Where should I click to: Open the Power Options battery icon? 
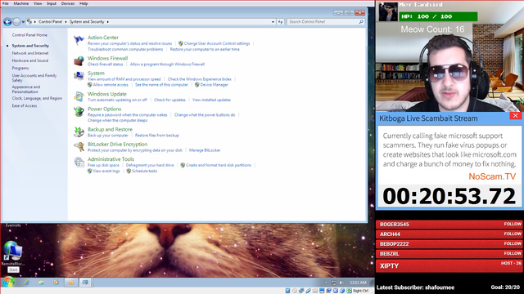pos(79,112)
